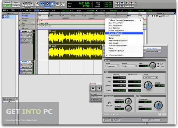Select the Pencil tool
This screenshot has height=128, width=178.
click(x=63, y=4)
